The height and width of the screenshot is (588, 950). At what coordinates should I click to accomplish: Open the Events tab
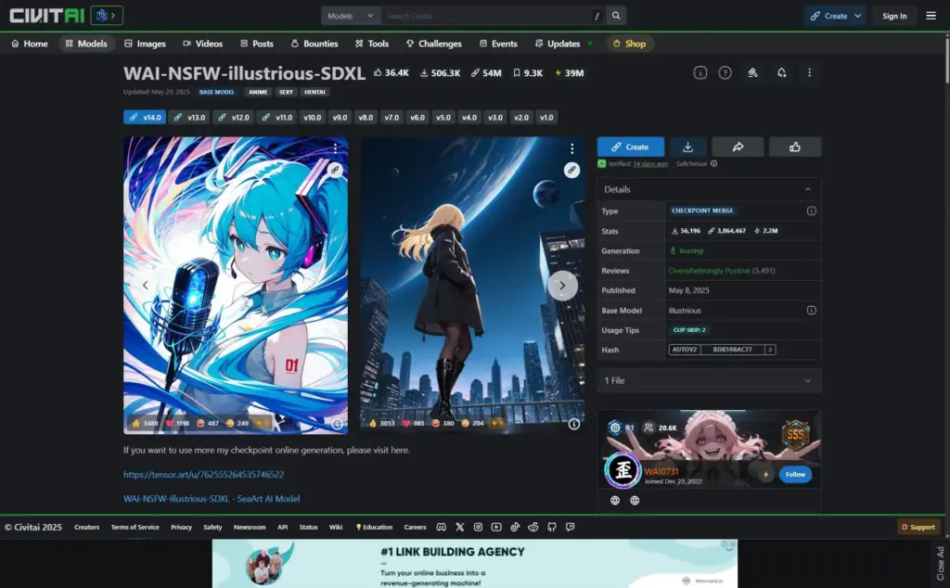click(x=498, y=44)
